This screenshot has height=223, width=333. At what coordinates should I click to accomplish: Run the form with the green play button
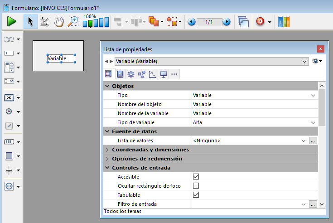12,21
